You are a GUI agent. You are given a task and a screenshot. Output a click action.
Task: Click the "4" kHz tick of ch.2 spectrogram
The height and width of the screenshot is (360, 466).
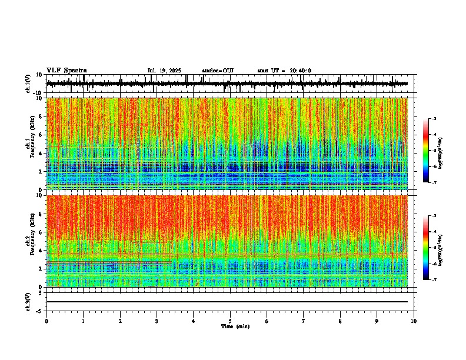(41, 251)
